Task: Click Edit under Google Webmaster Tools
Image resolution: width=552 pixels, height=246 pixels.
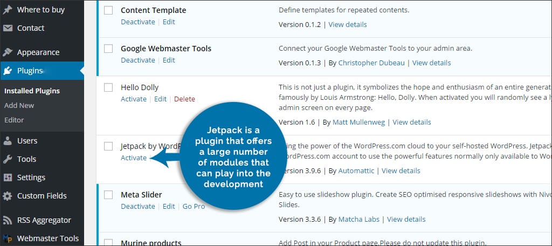Action: click(x=169, y=60)
